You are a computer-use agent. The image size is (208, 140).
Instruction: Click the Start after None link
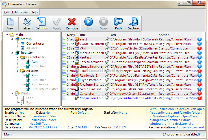point(123,113)
